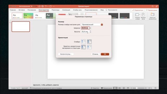Click the Высота stepper arrows
This screenshot has height=94, width=167.
coord(91,32)
